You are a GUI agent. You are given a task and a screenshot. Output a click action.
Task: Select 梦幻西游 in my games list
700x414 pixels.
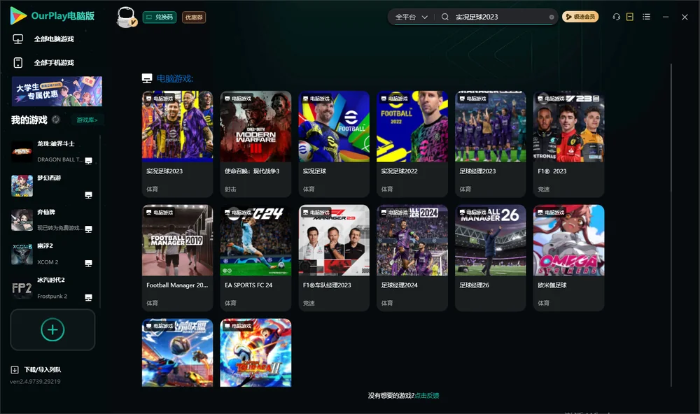click(x=52, y=185)
